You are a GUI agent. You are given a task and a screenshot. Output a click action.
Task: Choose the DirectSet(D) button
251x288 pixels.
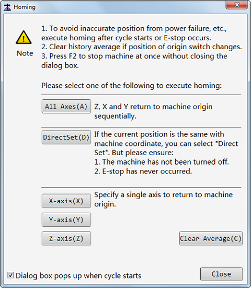point(66,137)
